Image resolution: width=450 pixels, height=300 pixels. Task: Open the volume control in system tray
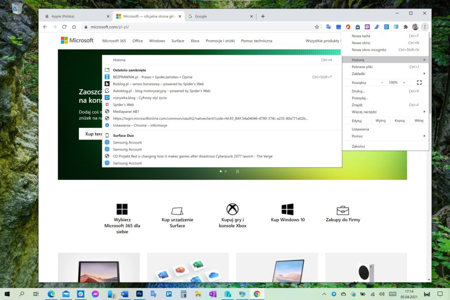pos(382,294)
